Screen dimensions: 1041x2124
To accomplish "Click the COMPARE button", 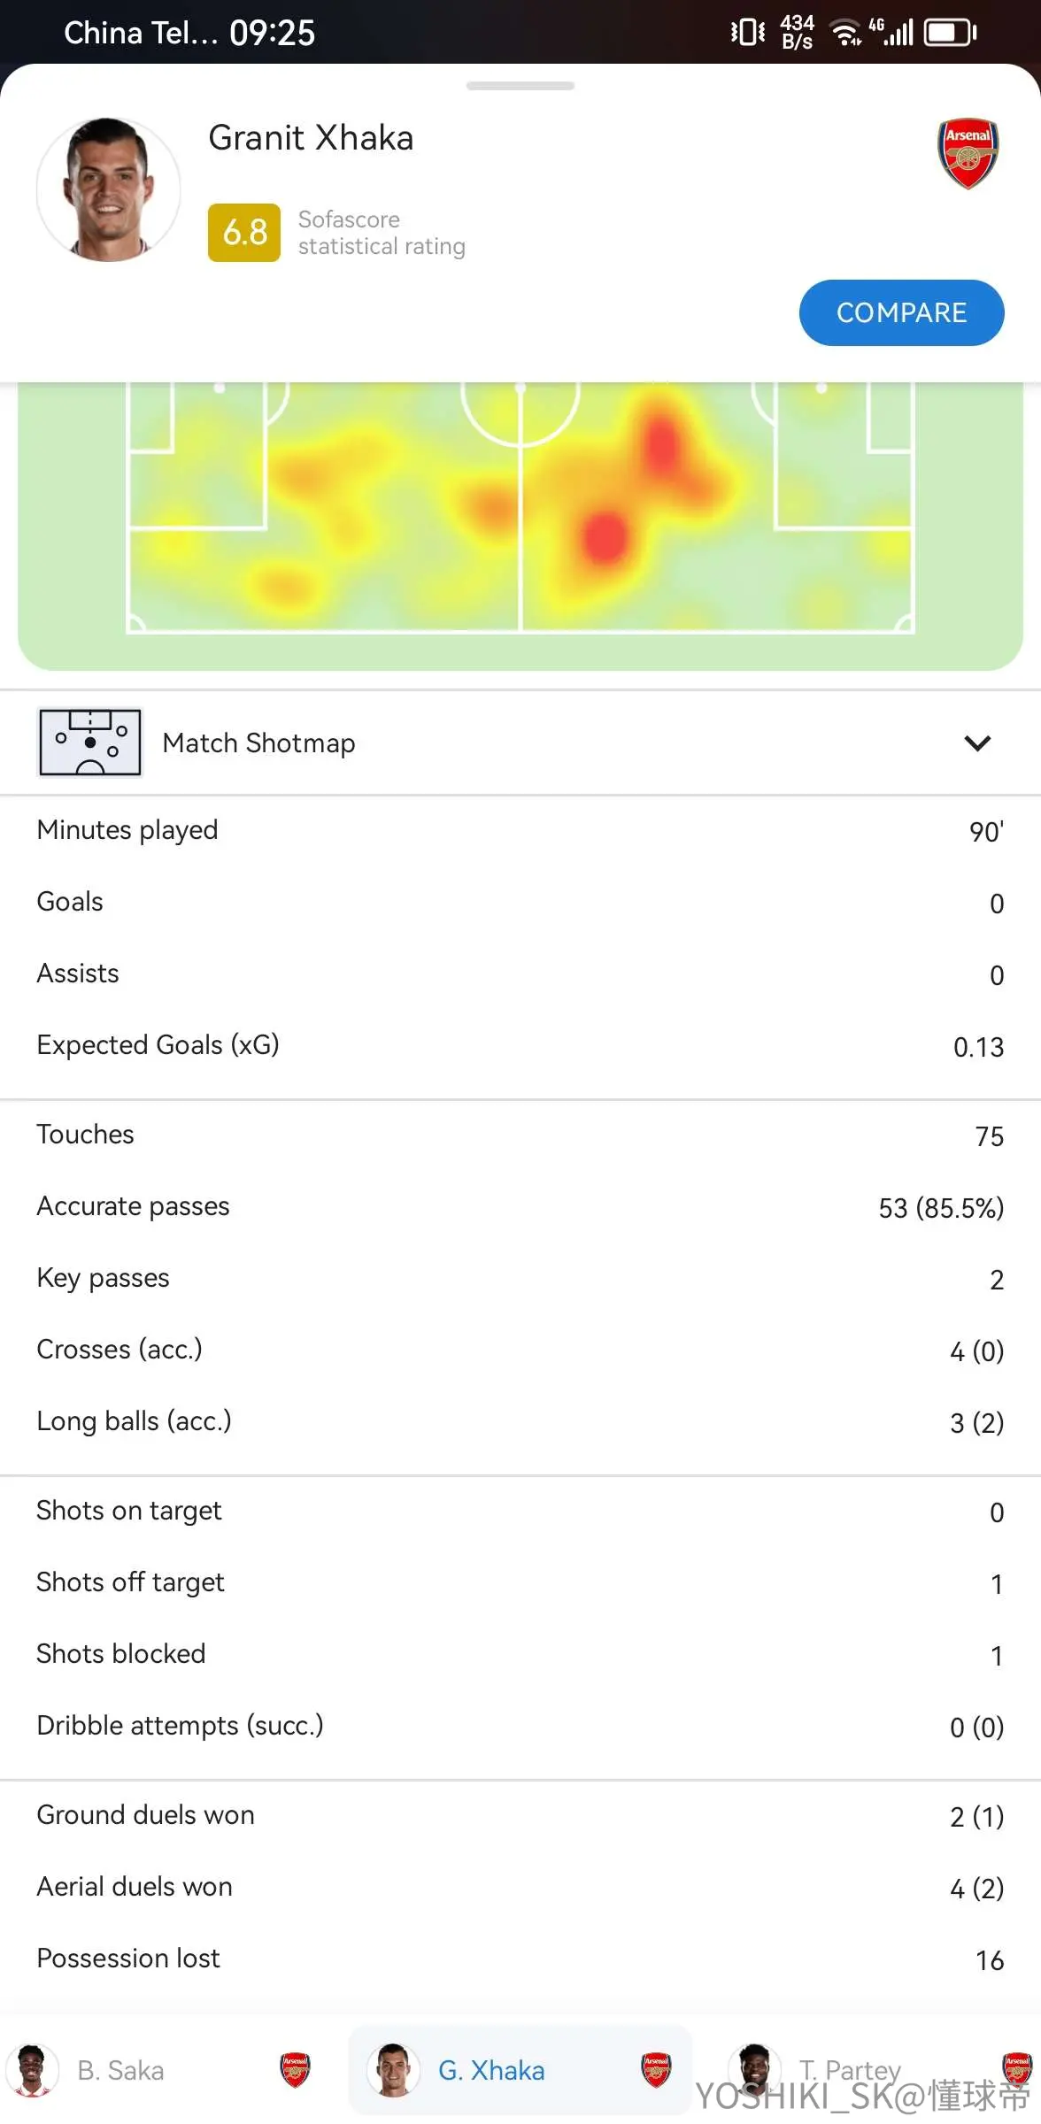I will [x=901, y=312].
